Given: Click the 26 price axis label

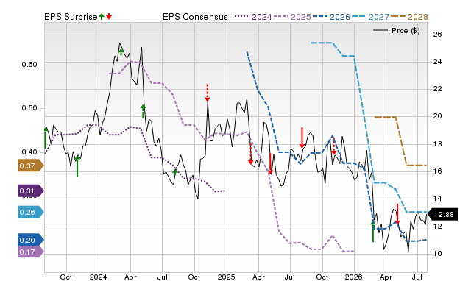Looking at the screenshot, I should tap(438, 35).
